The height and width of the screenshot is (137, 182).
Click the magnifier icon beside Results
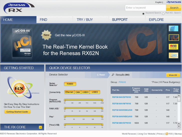(x=113, y=75)
